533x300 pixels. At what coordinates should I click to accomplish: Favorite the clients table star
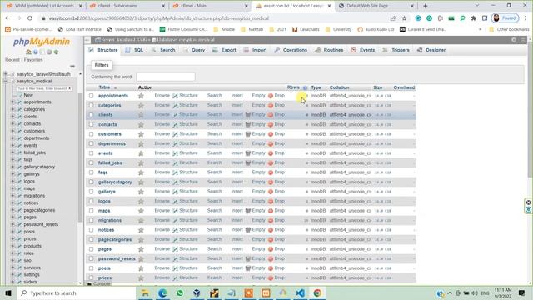pos(141,115)
